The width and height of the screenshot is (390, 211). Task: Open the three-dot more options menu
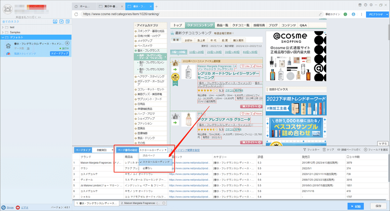tap(361, 14)
